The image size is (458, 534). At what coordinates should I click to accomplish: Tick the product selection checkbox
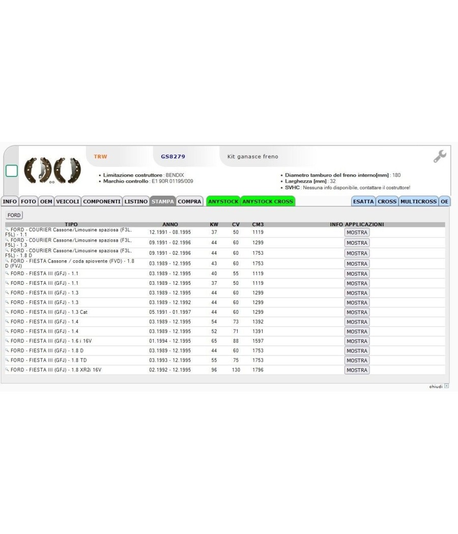pyautogui.click(x=12, y=171)
